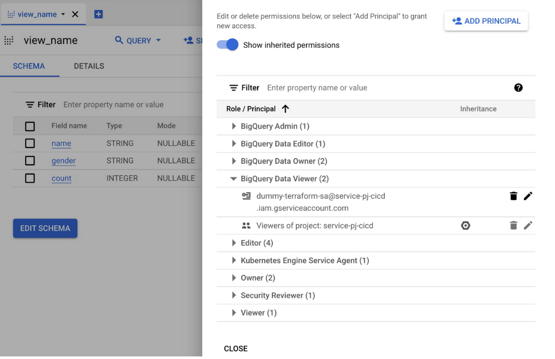The width and height of the screenshot is (555, 359).
Task: Click the blue plus new tab icon
Action: 98,14
